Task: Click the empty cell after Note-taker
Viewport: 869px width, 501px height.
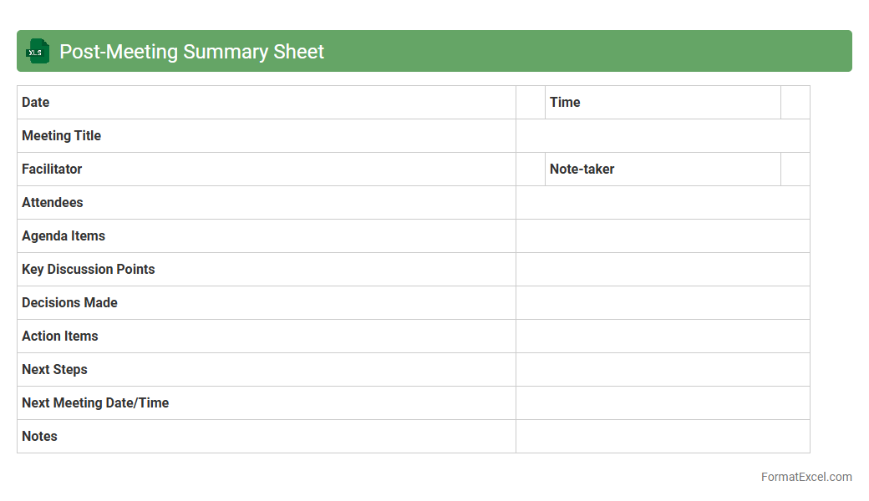Action: point(795,170)
